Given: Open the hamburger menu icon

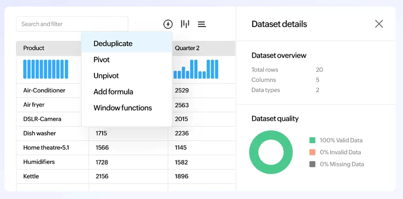Looking at the screenshot, I should point(202,24).
